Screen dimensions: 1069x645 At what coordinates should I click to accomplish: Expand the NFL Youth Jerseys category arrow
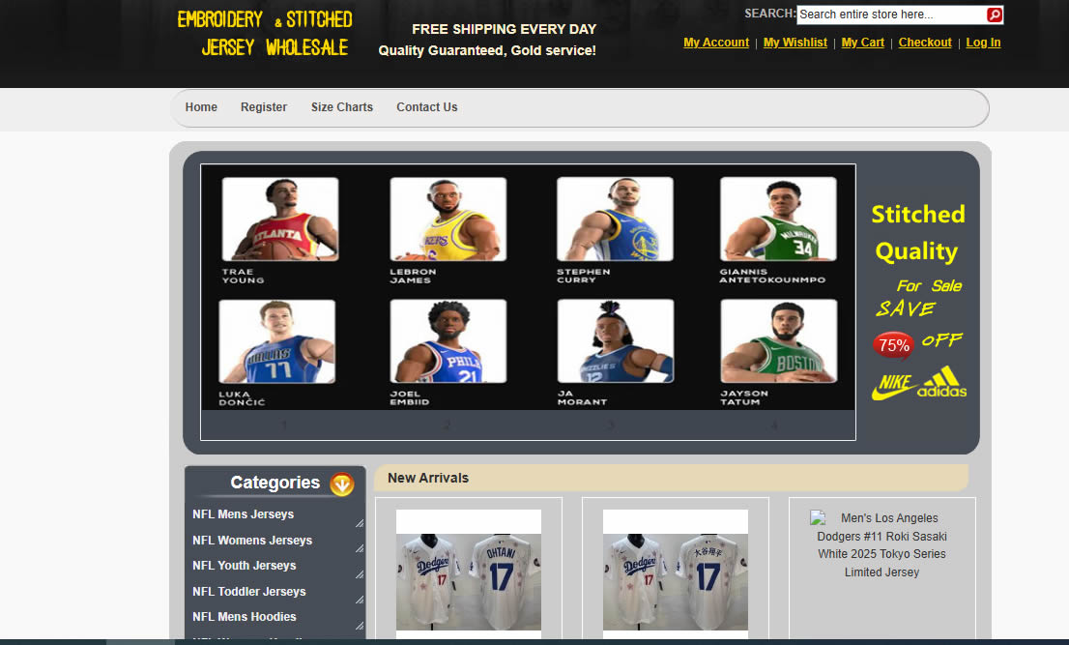[x=360, y=574]
